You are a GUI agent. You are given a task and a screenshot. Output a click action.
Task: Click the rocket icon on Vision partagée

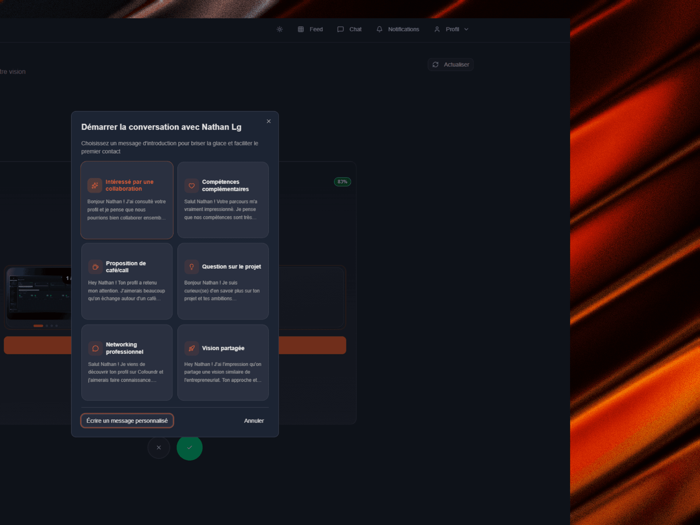coord(192,348)
